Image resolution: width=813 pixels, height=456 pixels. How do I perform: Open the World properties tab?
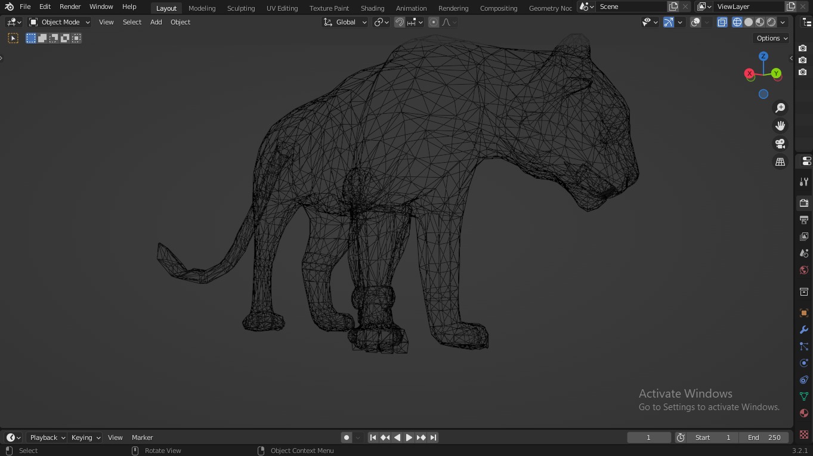(804, 270)
